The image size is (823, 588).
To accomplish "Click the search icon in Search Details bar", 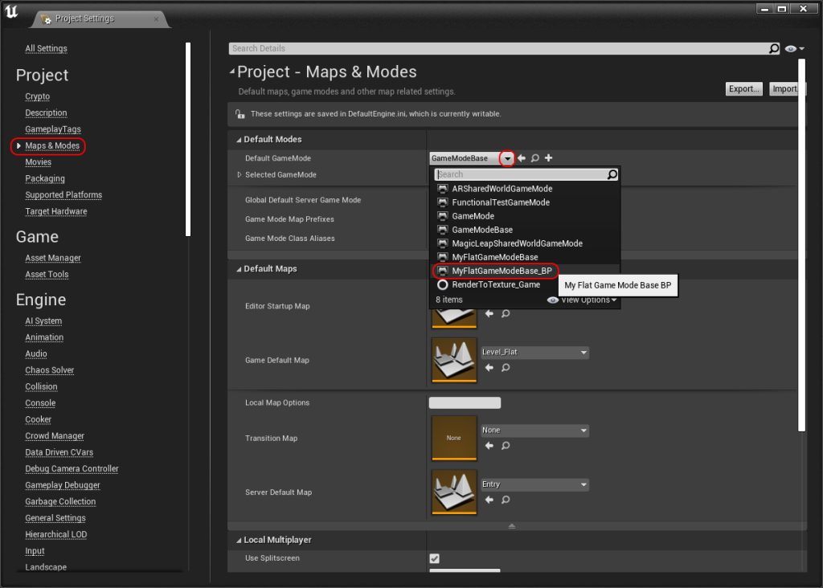I will [773, 49].
